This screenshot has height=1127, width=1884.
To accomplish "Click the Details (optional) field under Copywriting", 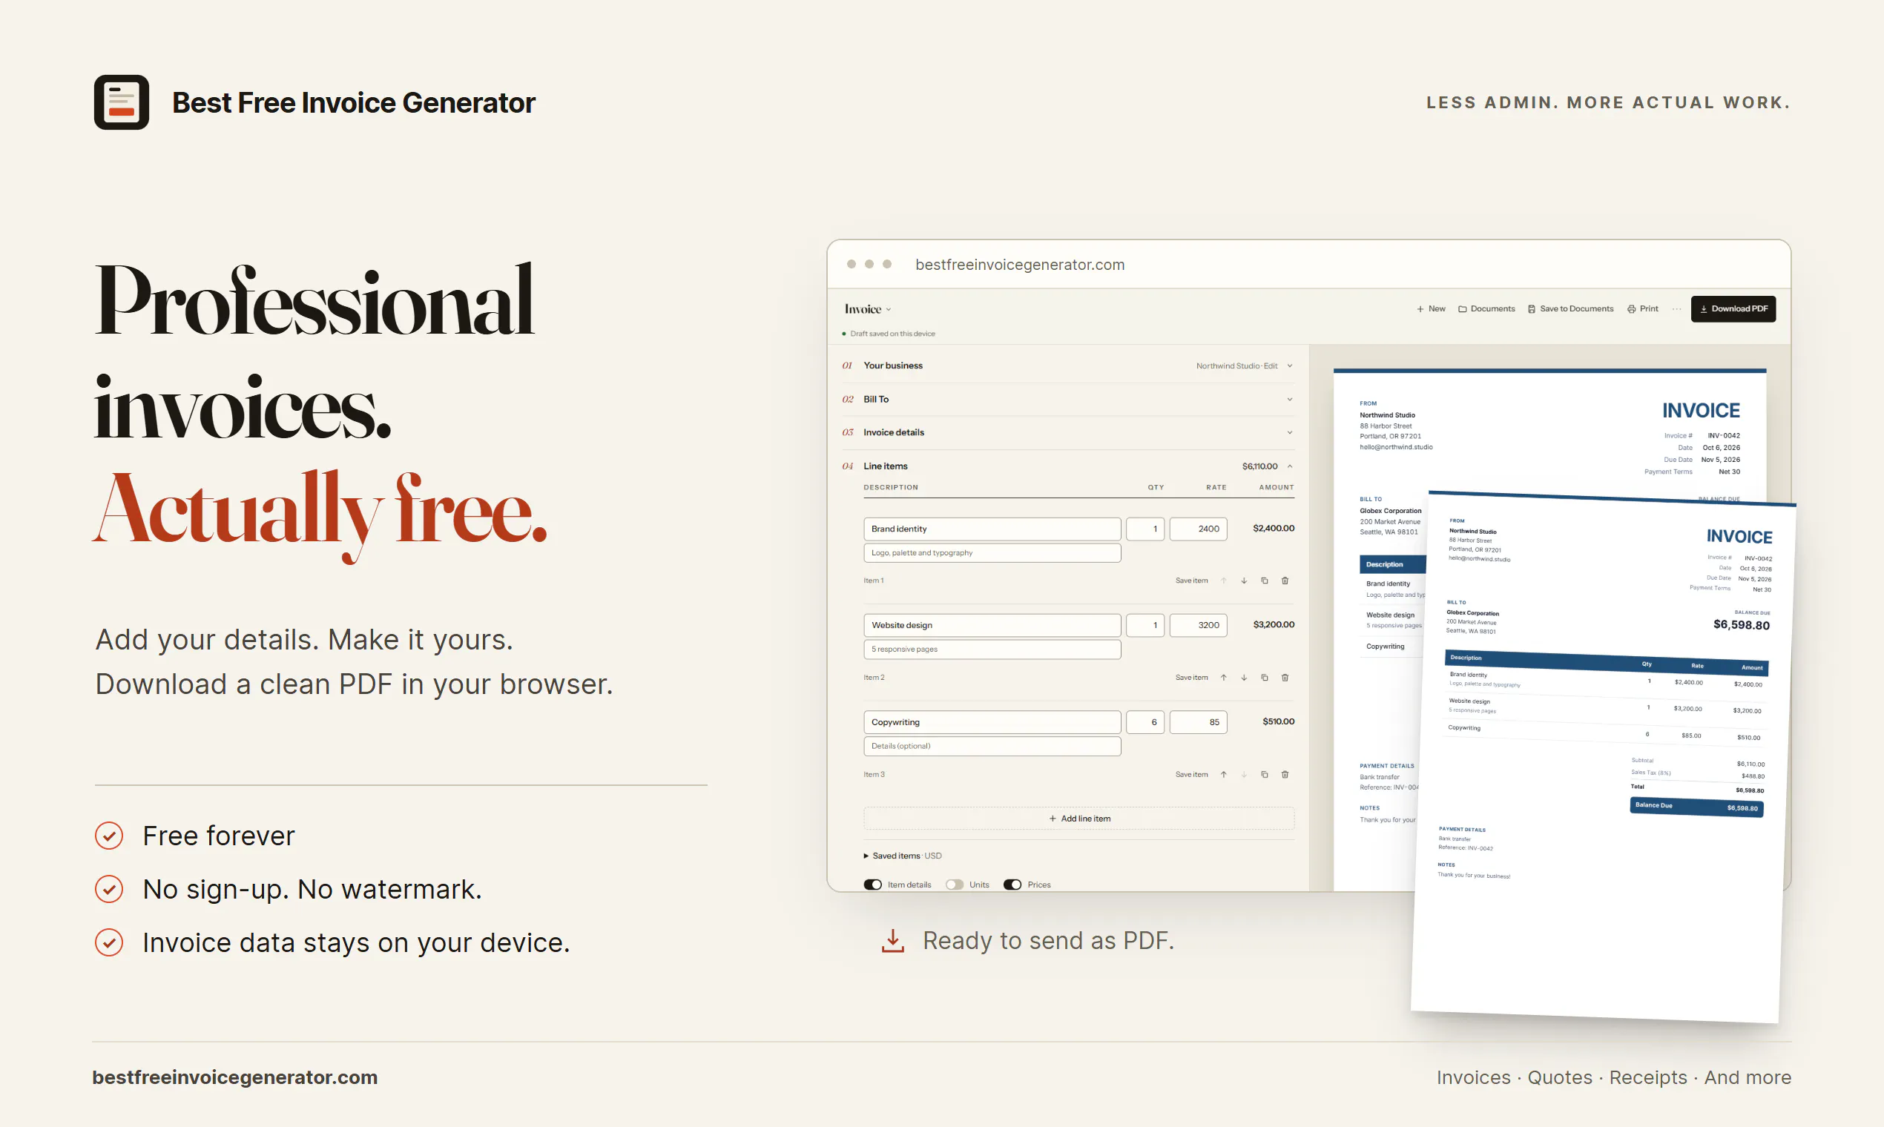I will point(992,747).
